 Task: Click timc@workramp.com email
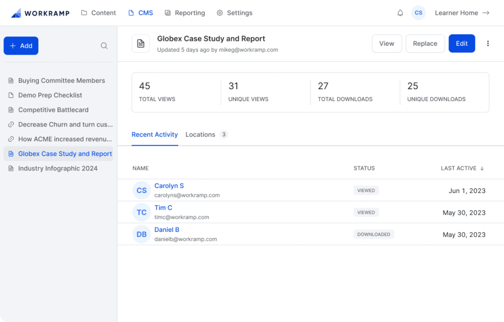(x=182, y=217)
